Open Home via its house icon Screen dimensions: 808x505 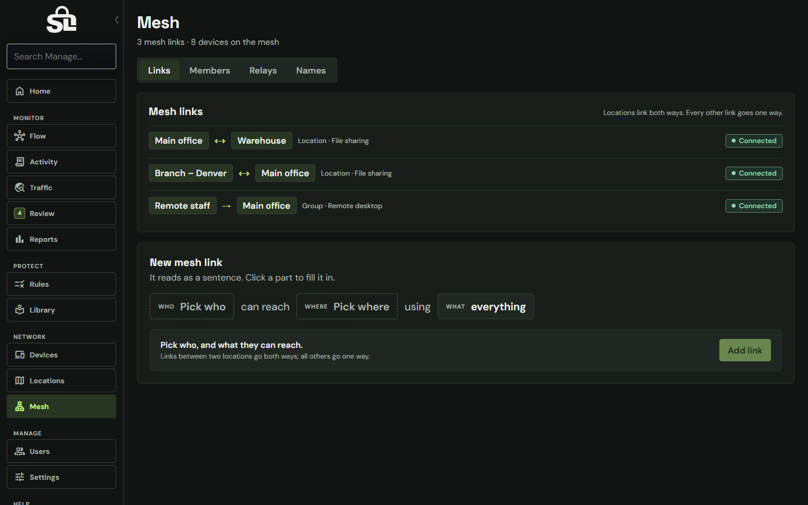(x=20, y=91)
